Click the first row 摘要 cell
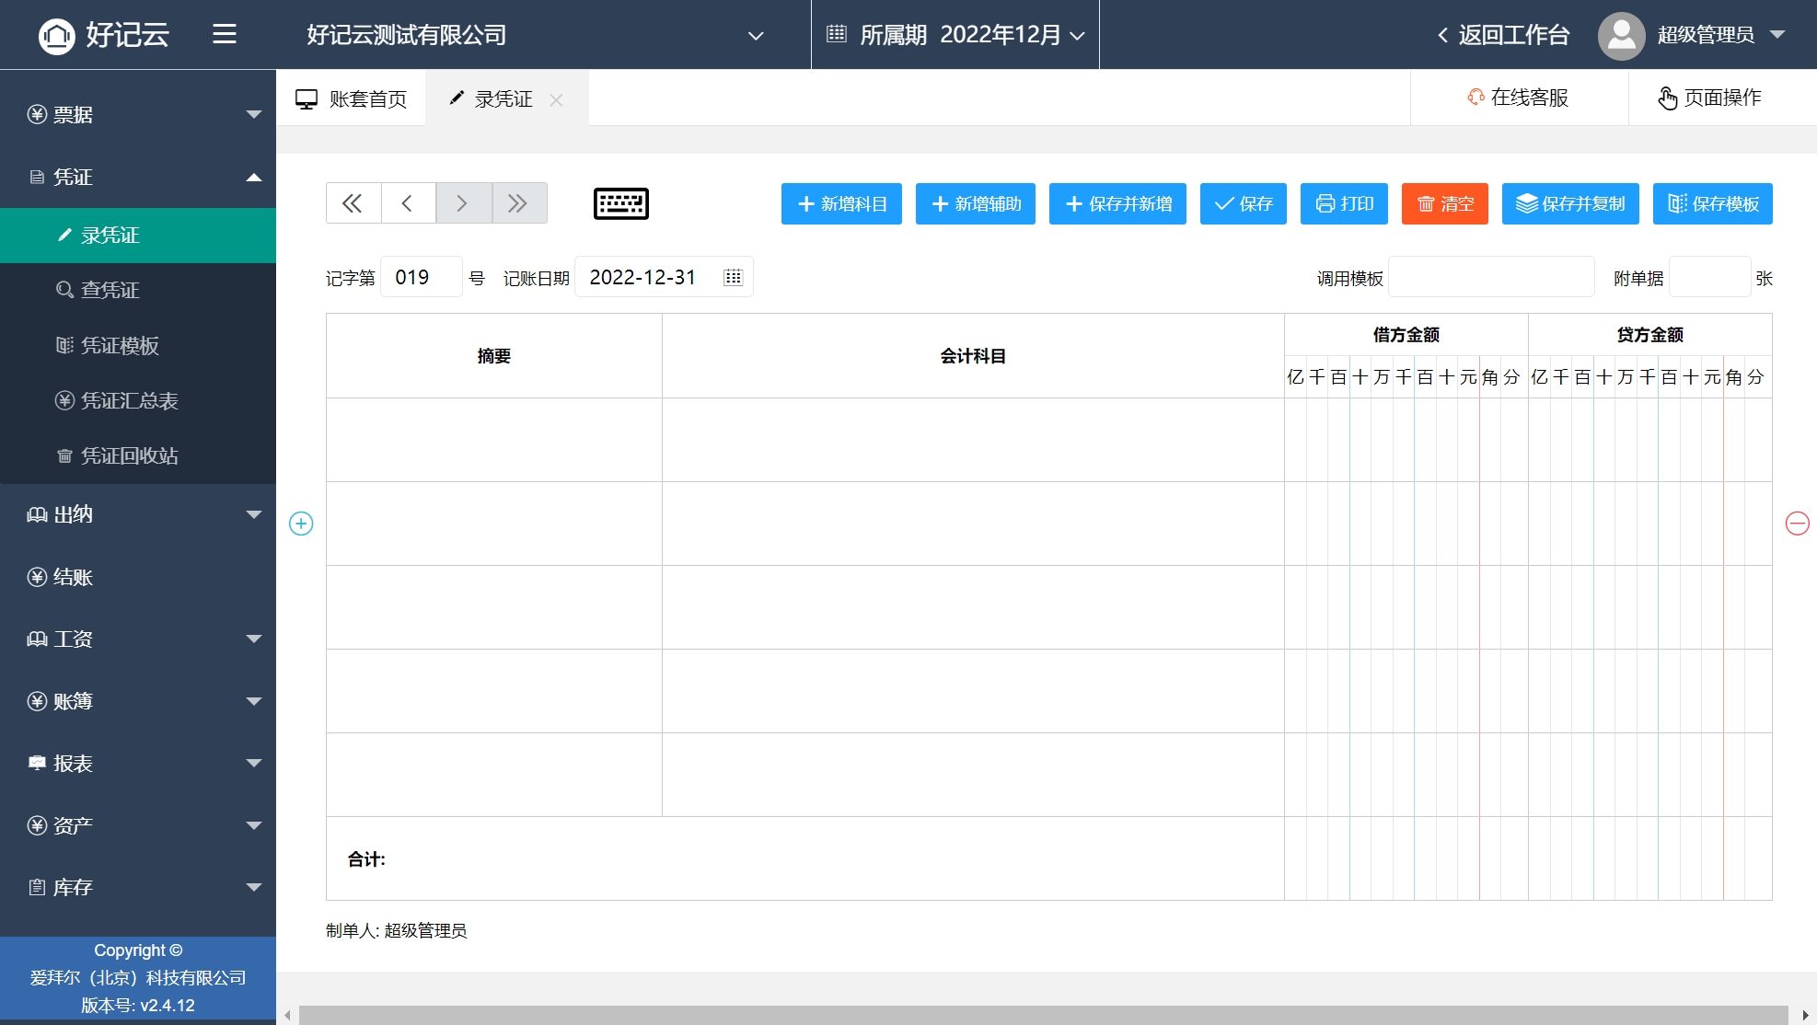The height and width of the screenshot is (1025, 1817). tap(494, 440)
